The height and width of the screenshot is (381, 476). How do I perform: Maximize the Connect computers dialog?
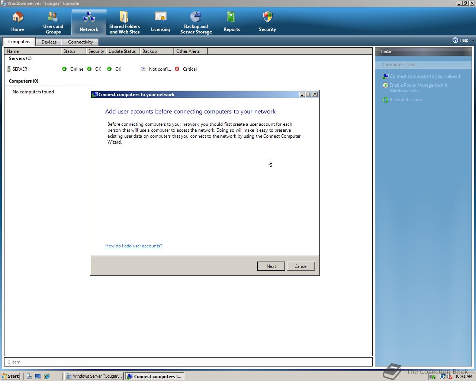(x=308, y=95)
